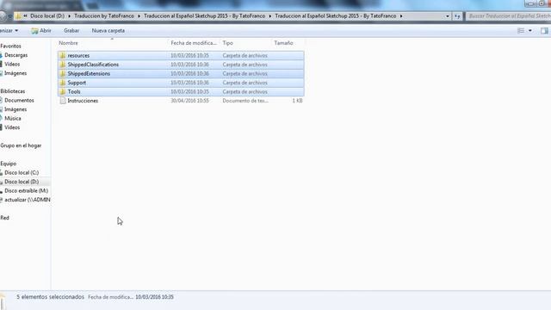Image resolution: width=551 pixels, height=310 pixels.
Task: Select the ShippedExtensions folder icon
Action: (63, 73)
